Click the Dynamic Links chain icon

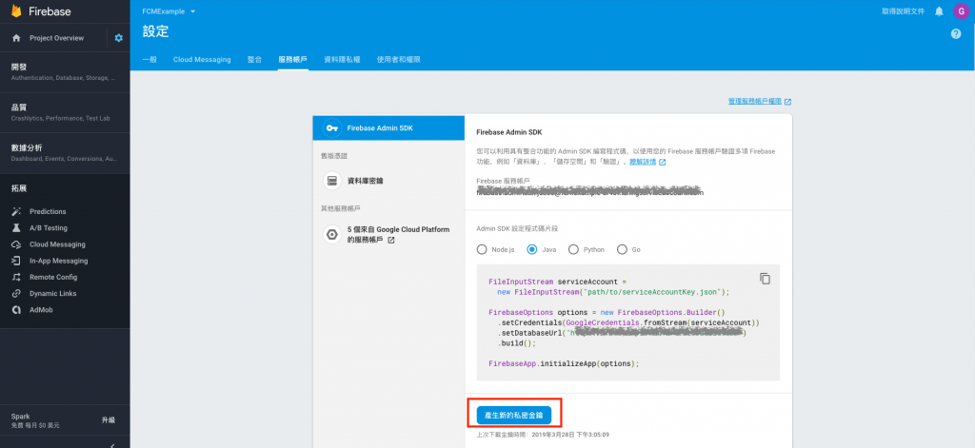(17, 293)
